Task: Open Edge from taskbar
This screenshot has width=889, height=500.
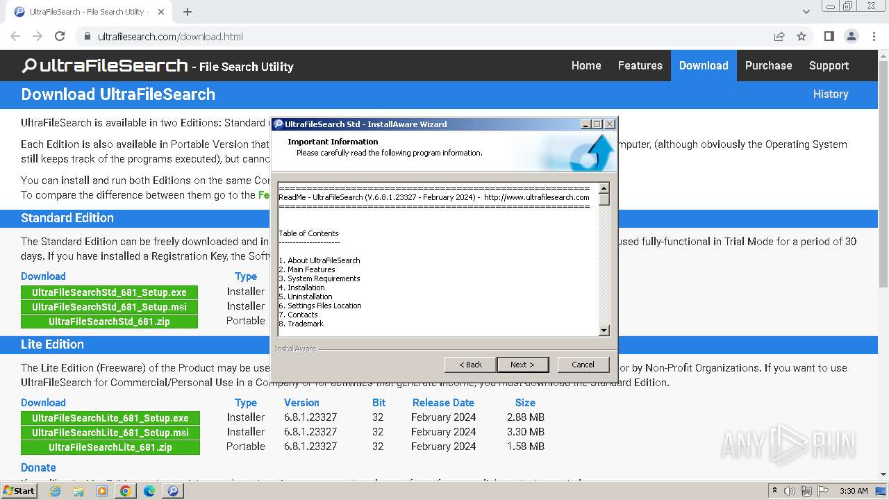Action: point(149,491)
